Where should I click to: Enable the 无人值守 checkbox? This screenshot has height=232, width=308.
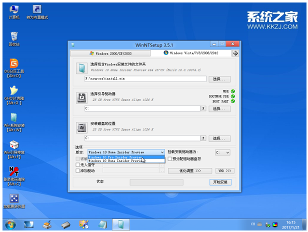point(78,164)
